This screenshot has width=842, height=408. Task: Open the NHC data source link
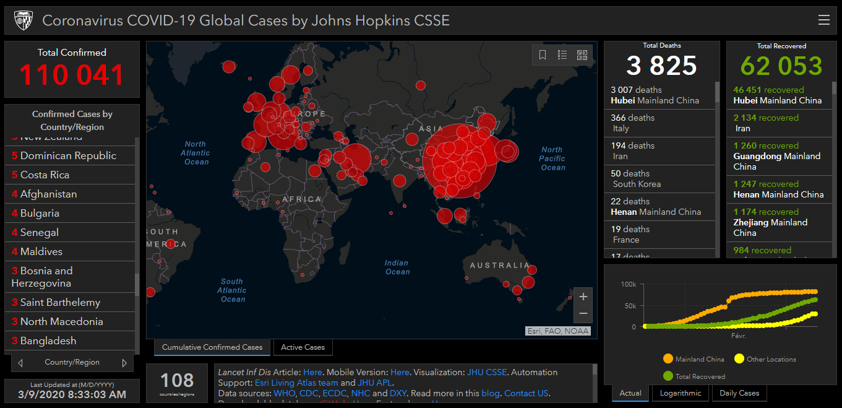click(x=361, y=393)
